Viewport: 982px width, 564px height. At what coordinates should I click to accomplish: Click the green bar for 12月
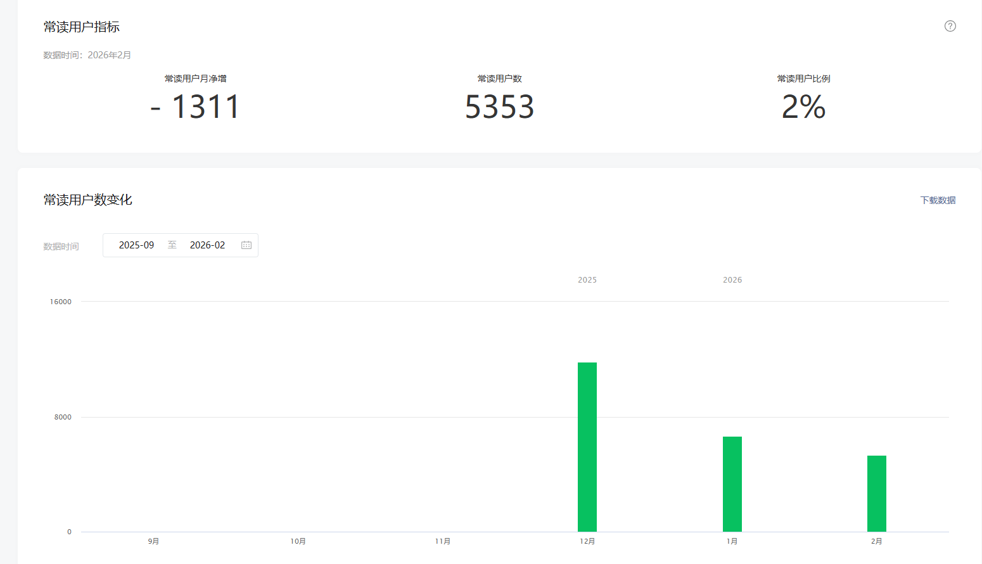click(587, 447)
